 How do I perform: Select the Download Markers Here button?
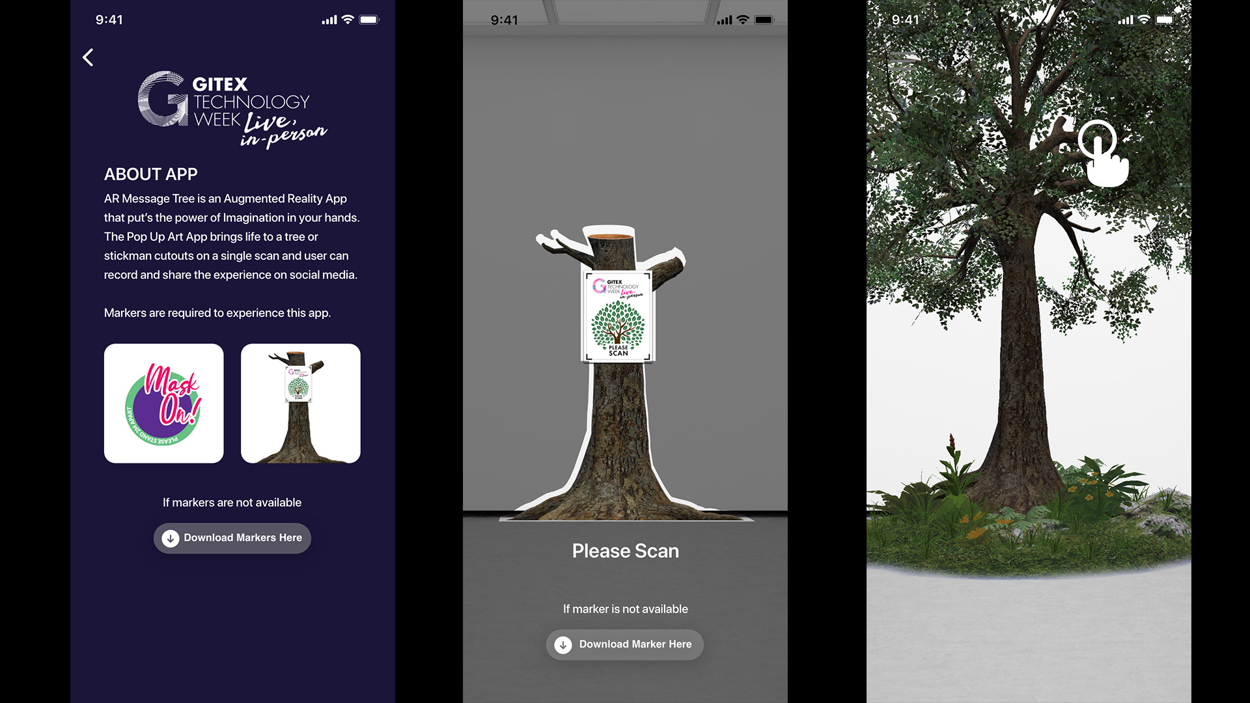[x=232, y=538]
